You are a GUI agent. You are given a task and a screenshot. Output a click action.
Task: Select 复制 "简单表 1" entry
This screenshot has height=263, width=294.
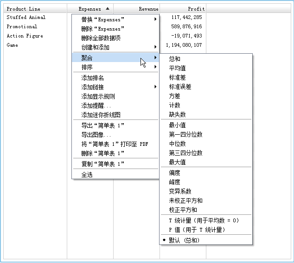(115, 164)
